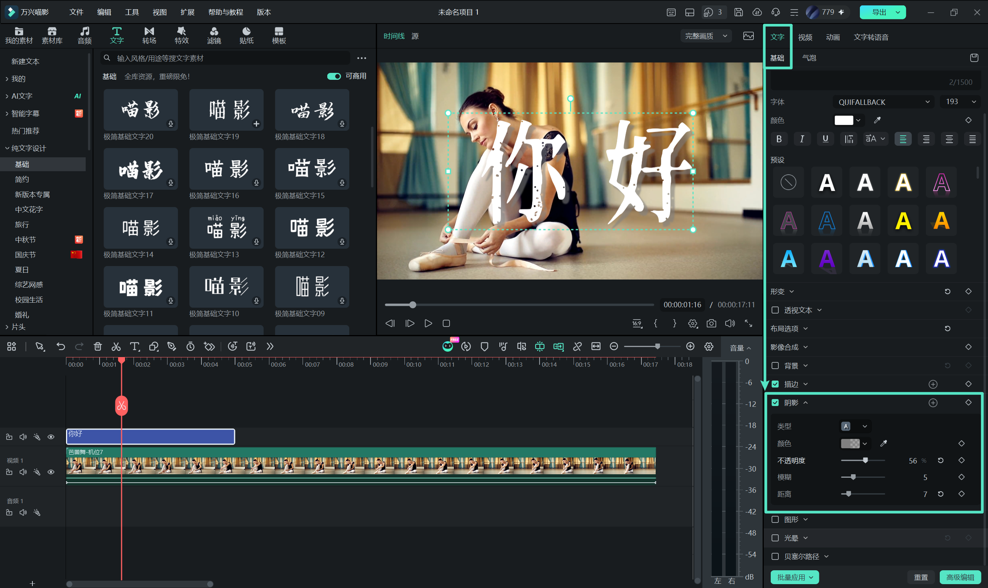The image size is (988, 588).
Task: Uncheck the 阴影 shadow checkbox
Action: [x=775, y=403]
